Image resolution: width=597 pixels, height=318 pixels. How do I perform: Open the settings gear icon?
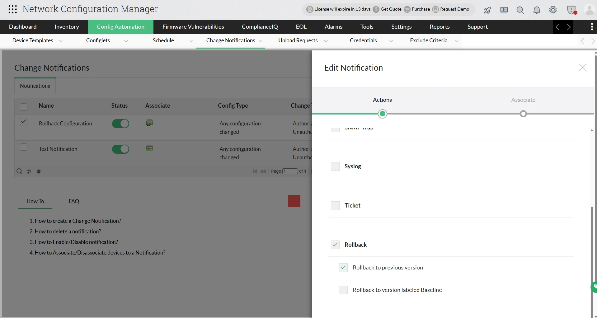553,10
